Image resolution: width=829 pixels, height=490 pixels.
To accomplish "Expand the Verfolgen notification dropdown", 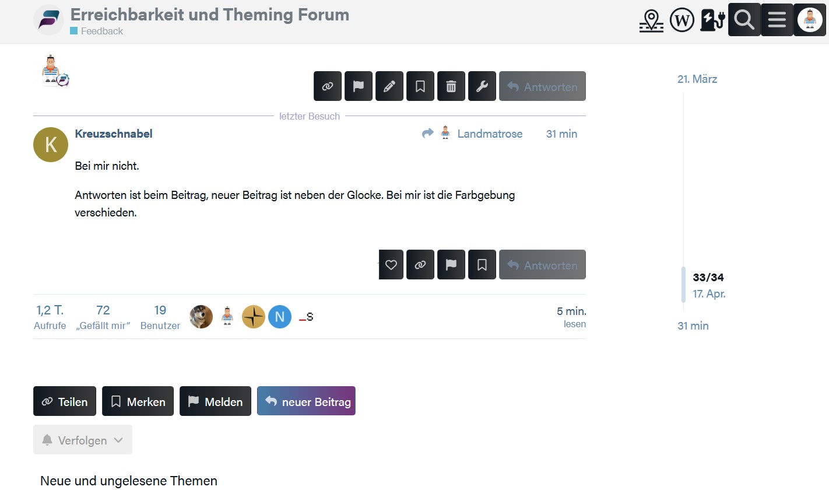I will click(83, 440).
